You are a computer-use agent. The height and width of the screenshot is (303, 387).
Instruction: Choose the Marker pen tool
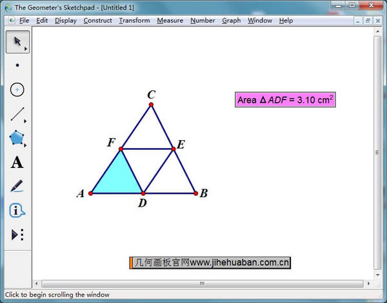click(17, 186)
